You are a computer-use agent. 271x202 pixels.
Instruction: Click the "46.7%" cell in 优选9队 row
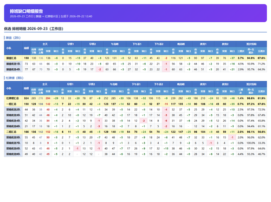[262, 154]
